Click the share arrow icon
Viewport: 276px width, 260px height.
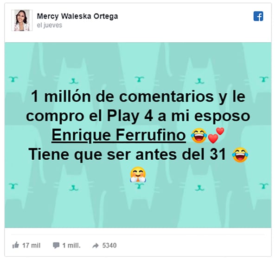coord(96,246)
